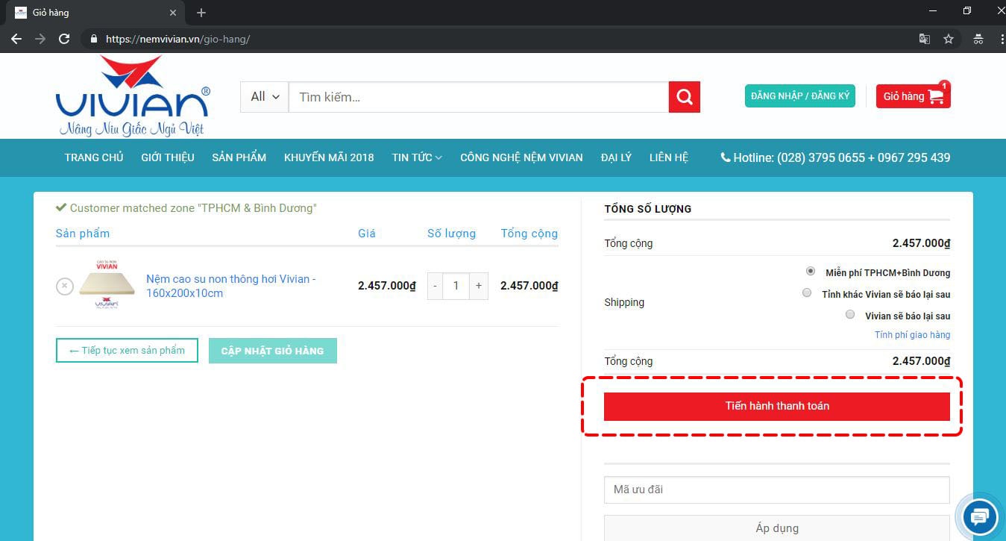Open the live chat bubble
This screenshot has width=1006, height=541.
coord(980,516)
